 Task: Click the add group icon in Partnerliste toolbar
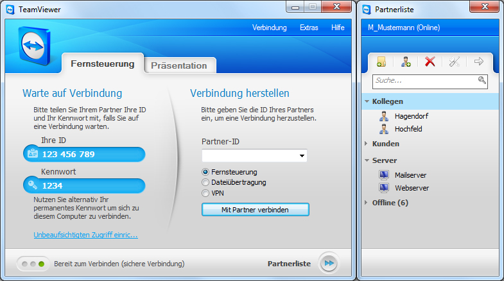point(381,62)
